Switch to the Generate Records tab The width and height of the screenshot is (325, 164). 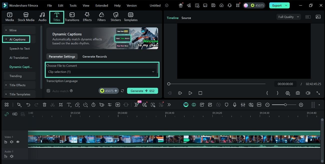point(94,56)
